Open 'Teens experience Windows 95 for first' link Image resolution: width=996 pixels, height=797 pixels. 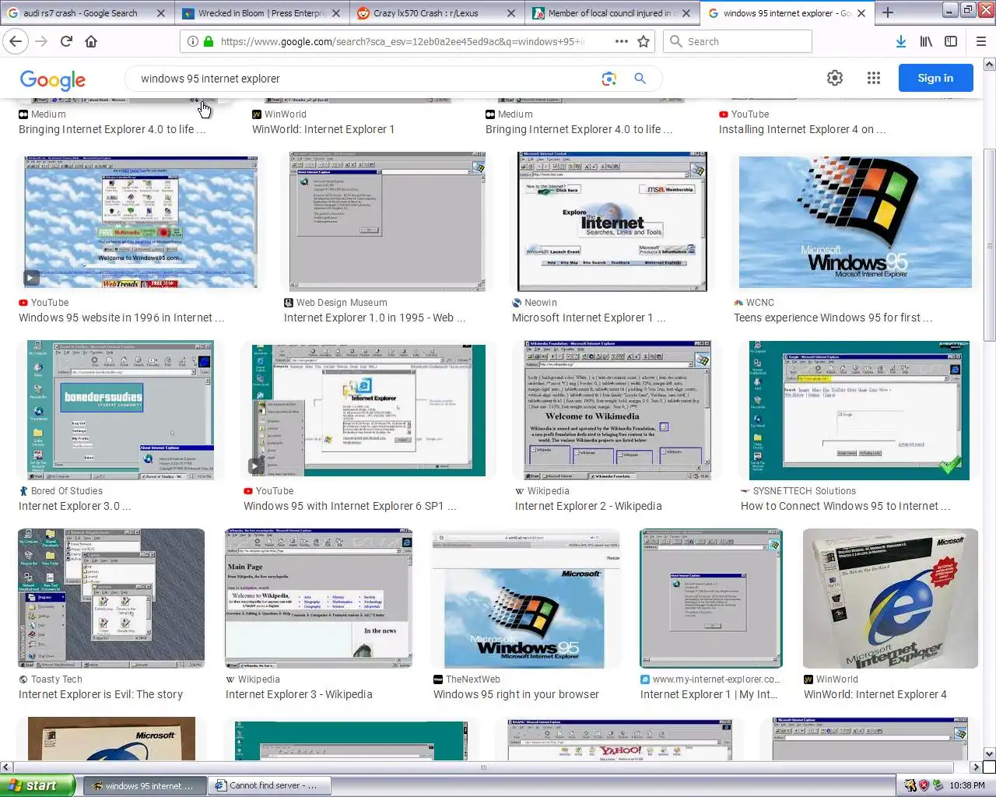click(x=833, y=318)
